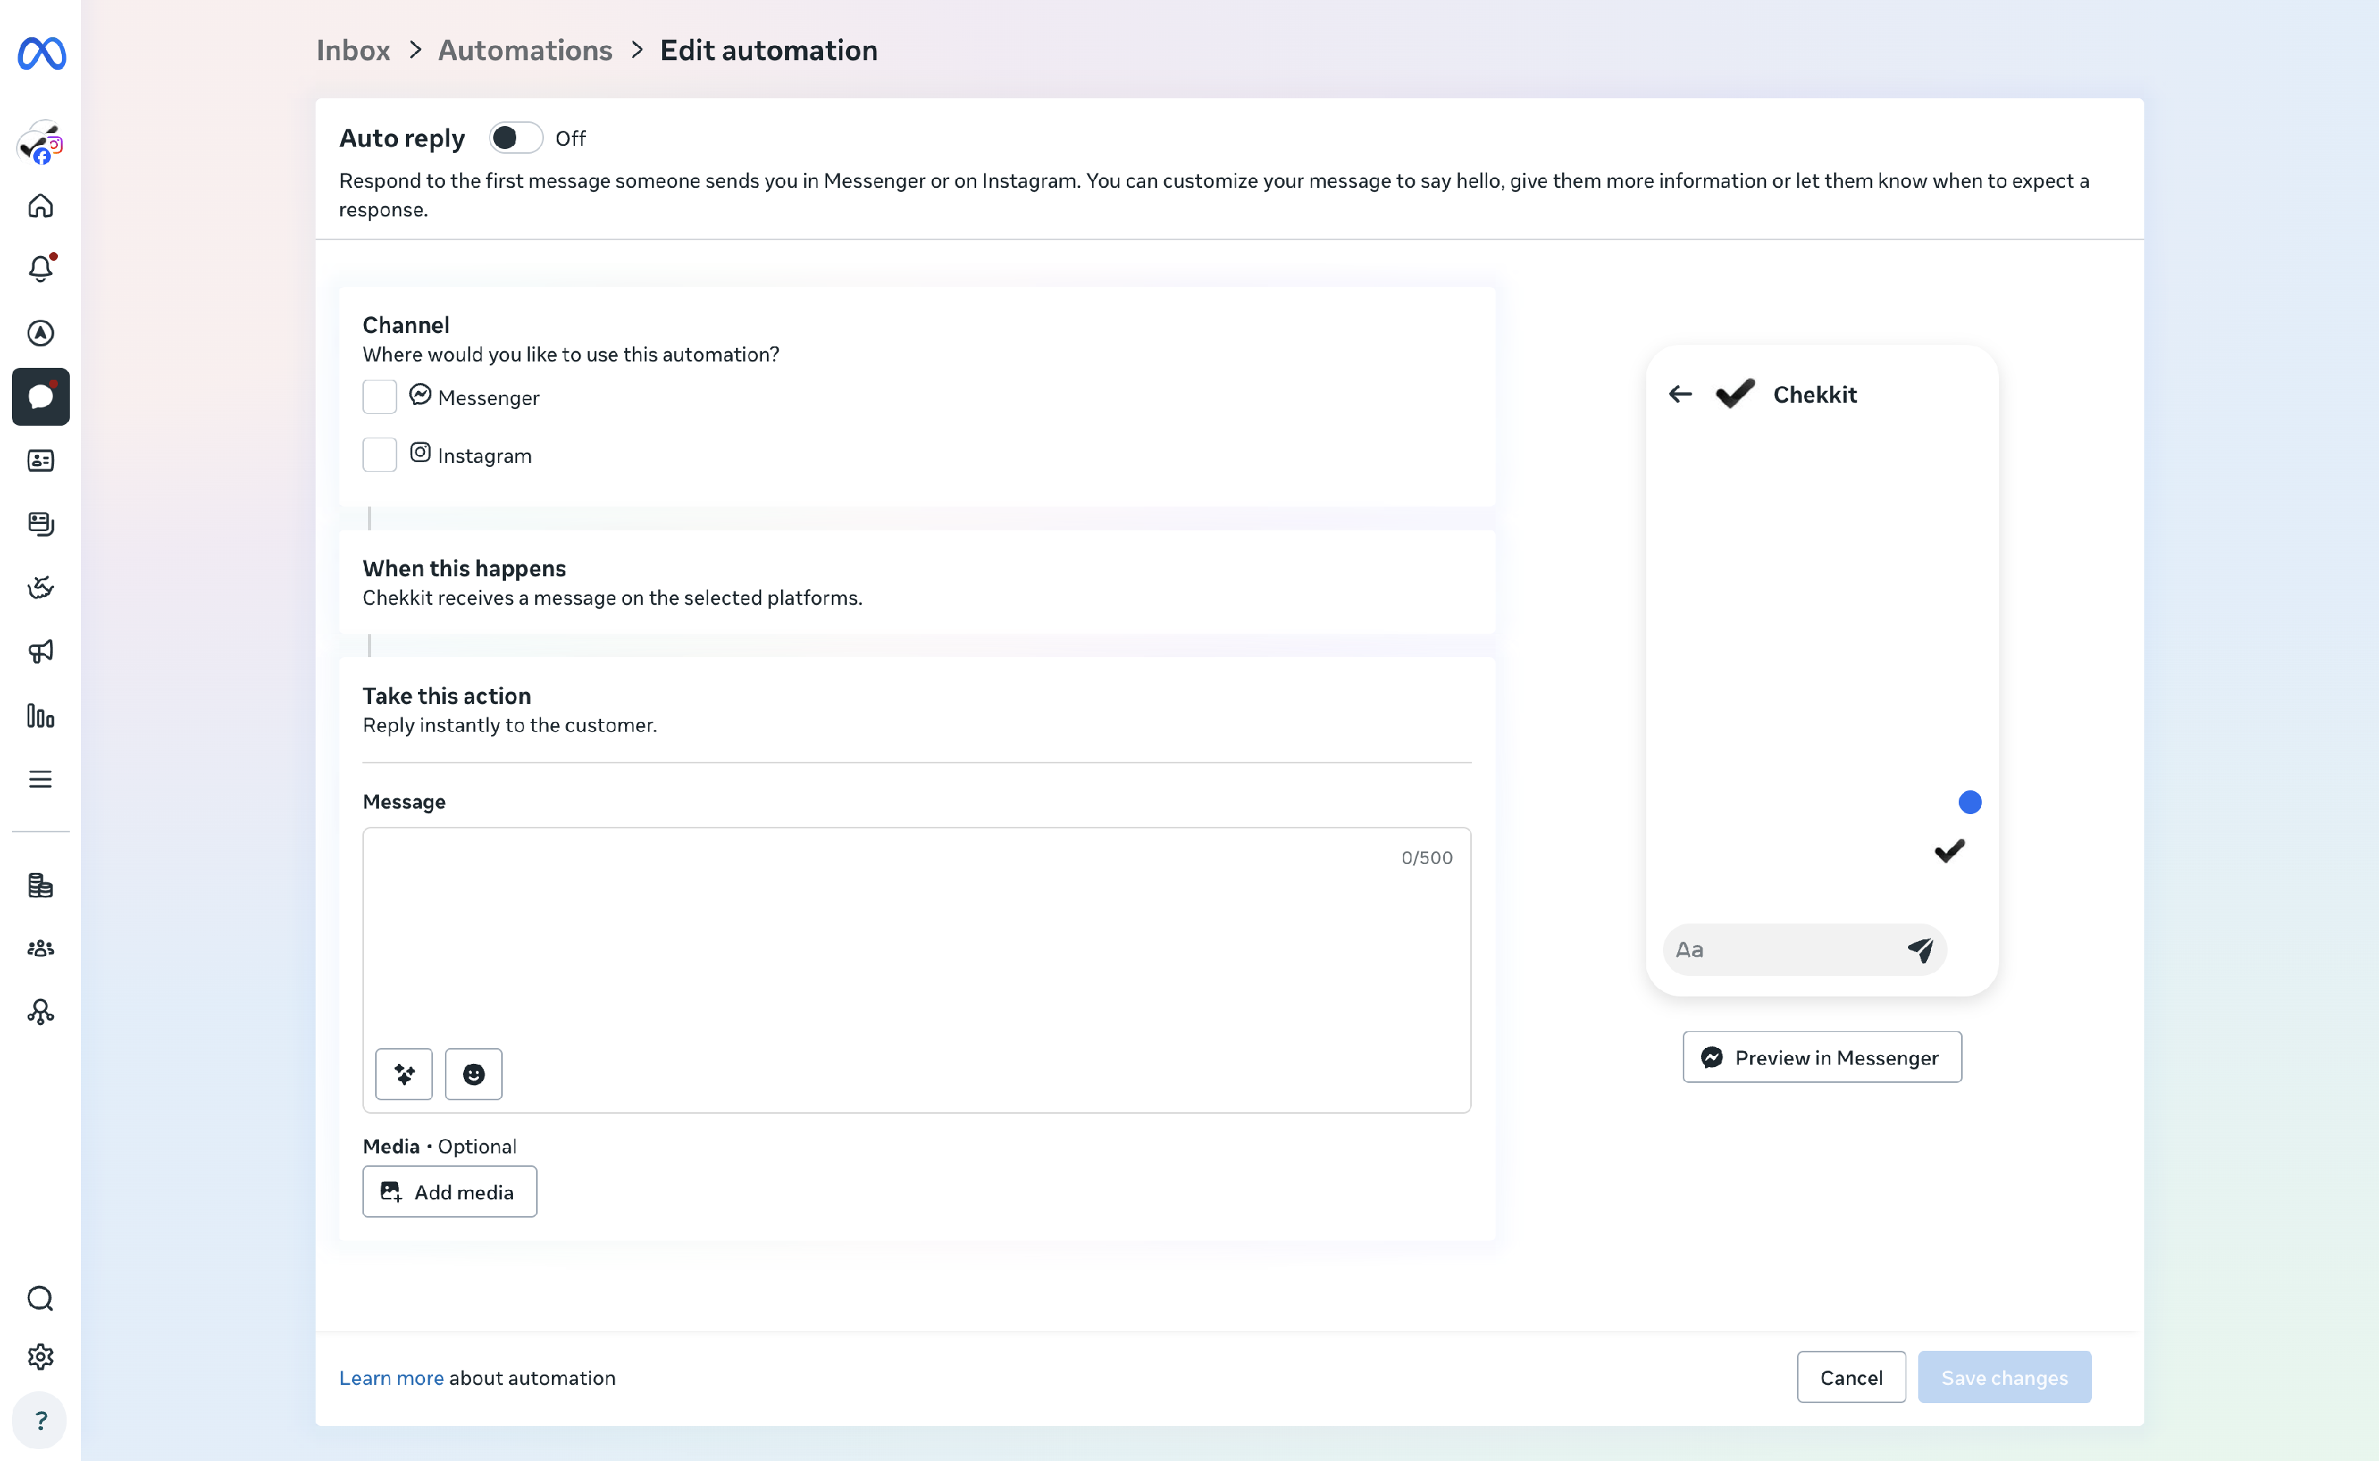The width and height of the screenshot is (2379, 1461).
Task: Click Add media button
Action: pos(450,1191)
